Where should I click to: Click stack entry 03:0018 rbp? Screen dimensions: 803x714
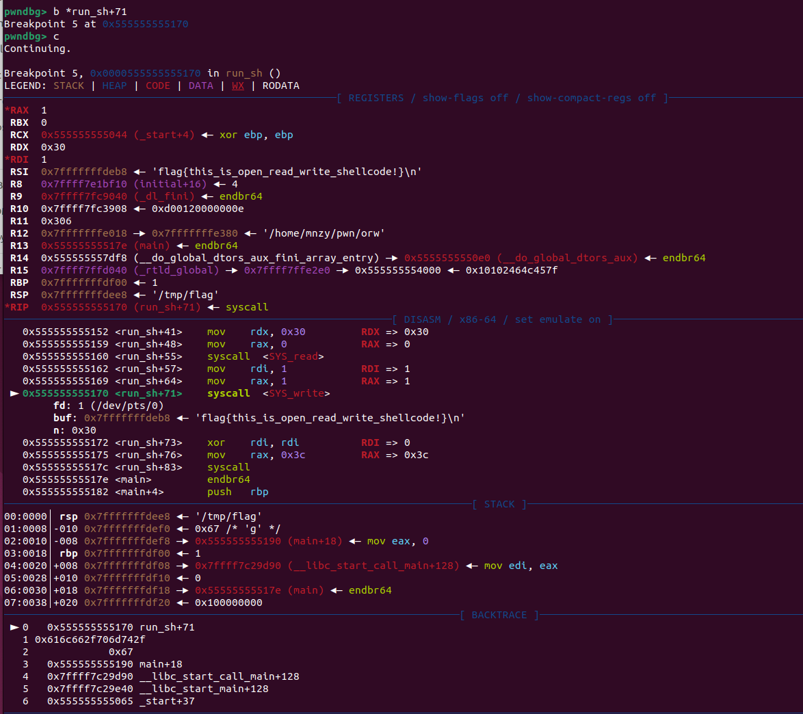point(103,553)
